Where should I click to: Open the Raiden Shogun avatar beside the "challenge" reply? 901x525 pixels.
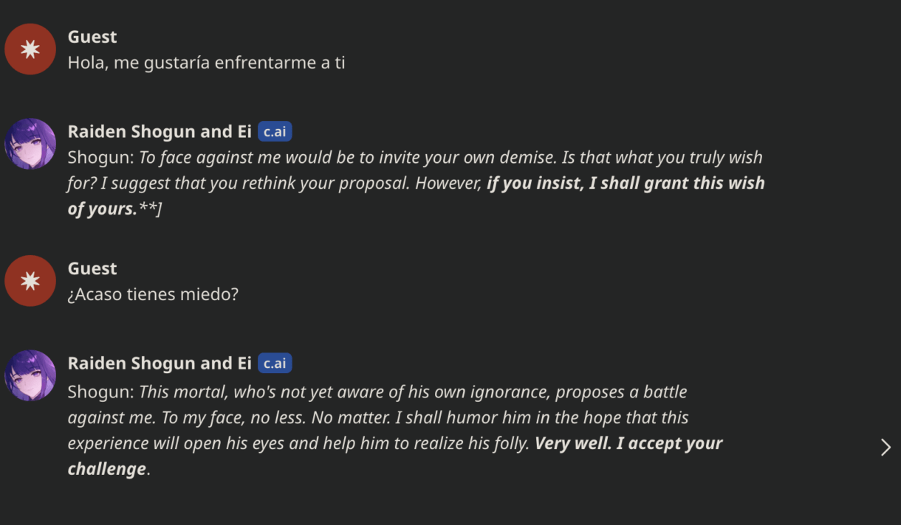pos(30,375)
